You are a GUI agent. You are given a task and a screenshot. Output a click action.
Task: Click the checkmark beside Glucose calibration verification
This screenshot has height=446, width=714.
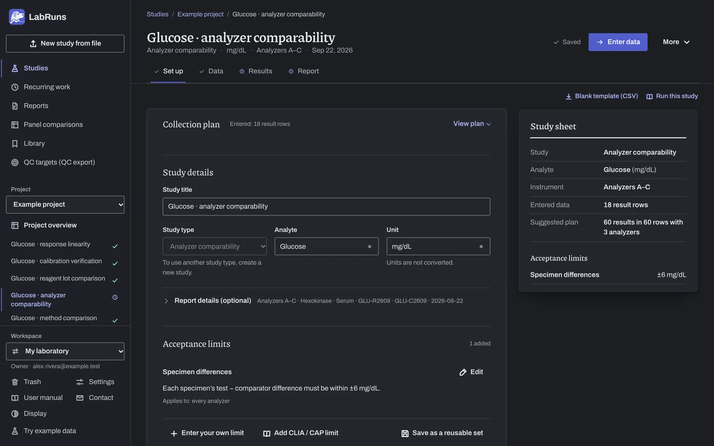(115, 264)
